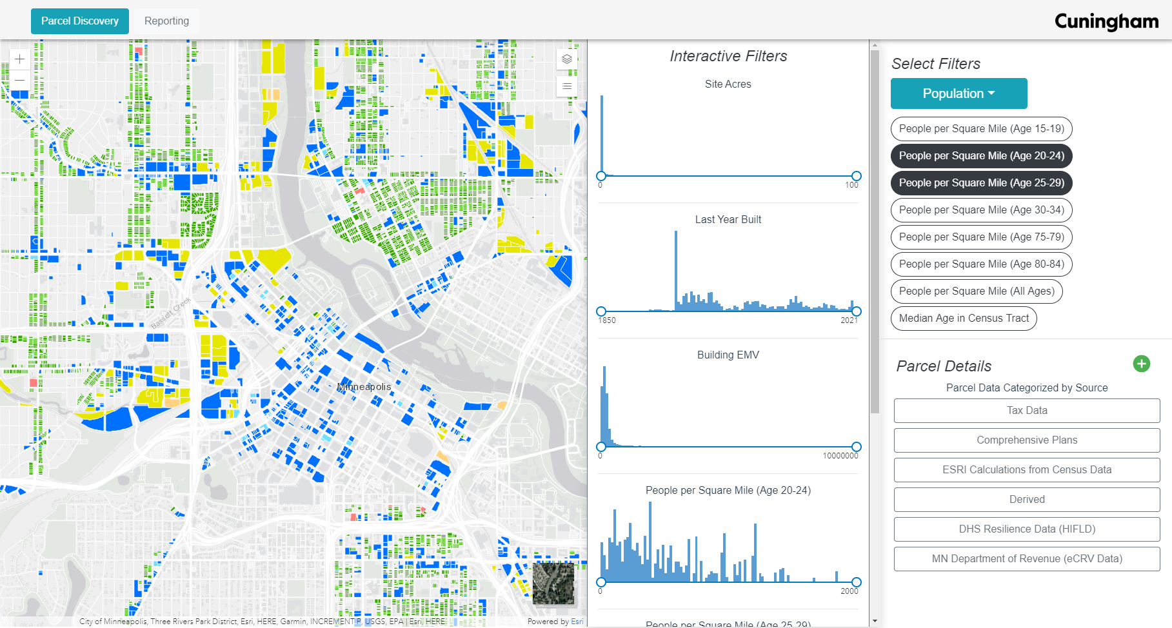Screen dimensions: 1172x628
Task: Open the Population filter dropdown
Action: (x=958, y=93)
